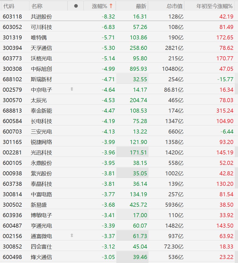Viewport: 238px width, 263px height.
Task: Select 亨通光电 stock name
Action: (42, 225)
